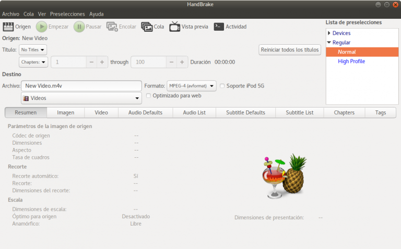Viewport: 401px width, 249px height.
Task: Minimize the HandBrake window
Action: pyautogui.click(x=378, y=5)
